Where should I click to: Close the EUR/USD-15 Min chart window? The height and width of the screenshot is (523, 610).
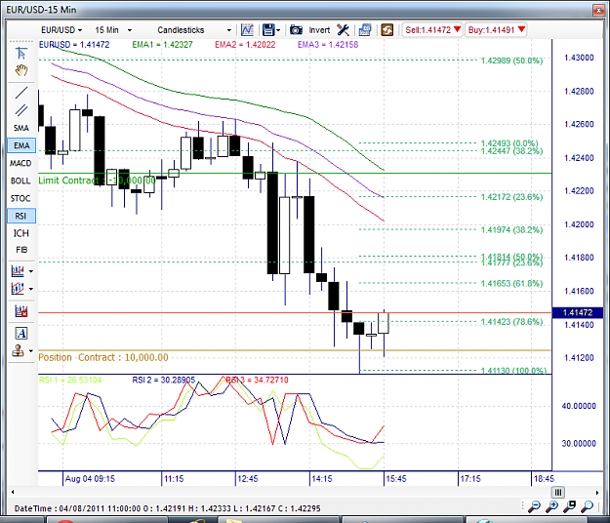pos(598,10)
